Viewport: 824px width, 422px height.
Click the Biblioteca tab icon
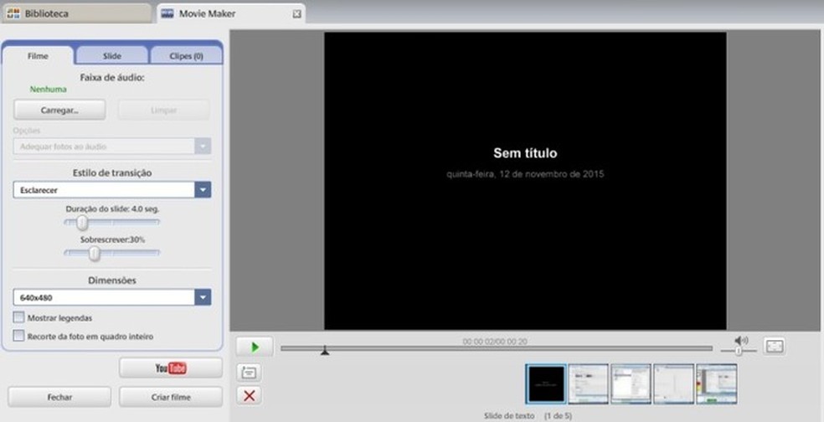click(13, 13)
